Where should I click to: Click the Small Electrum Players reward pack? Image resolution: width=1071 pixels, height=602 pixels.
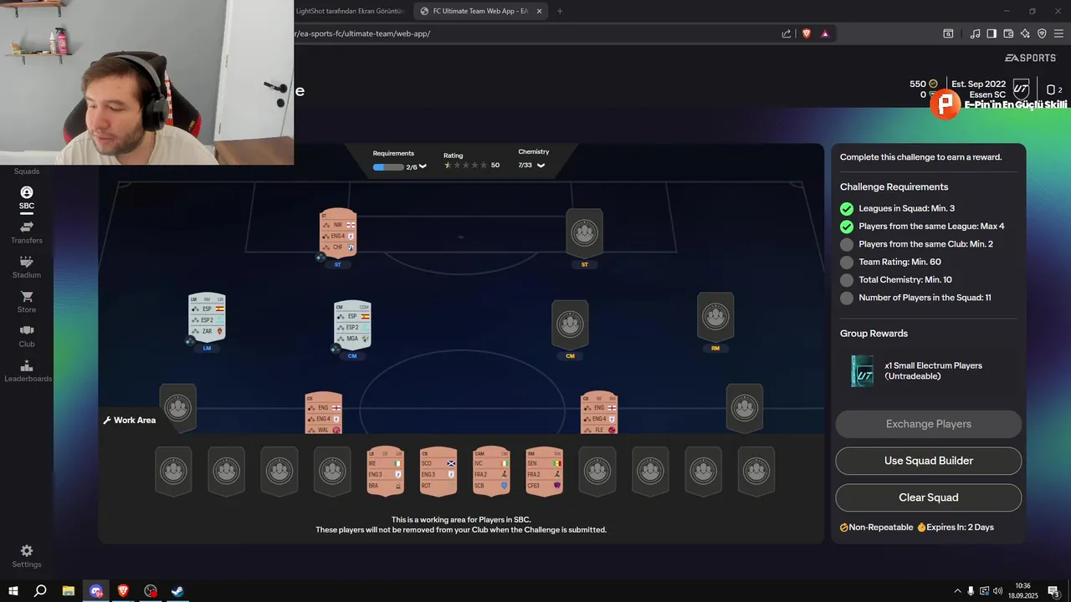pos(862,371)
